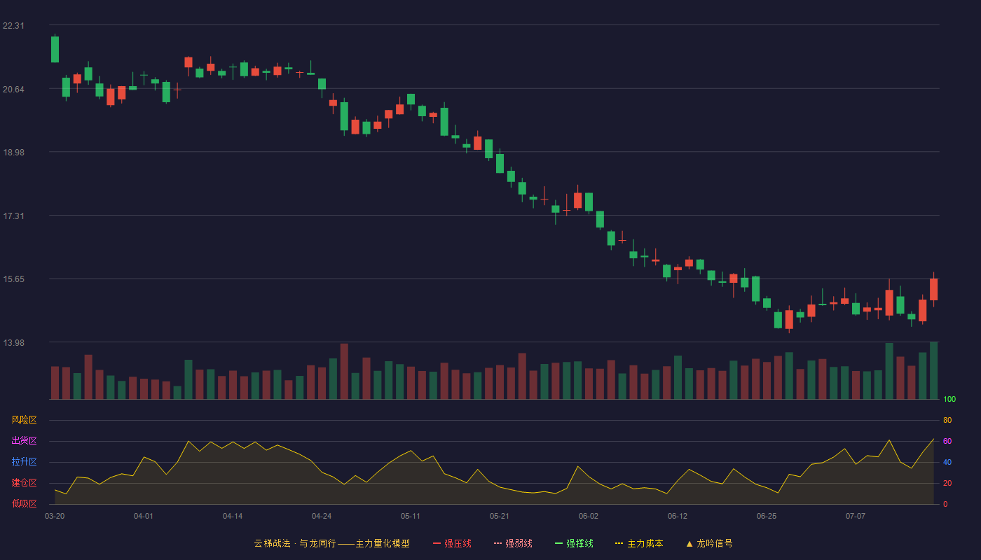Toggle the 主力成本 legend series

[639, 543]
